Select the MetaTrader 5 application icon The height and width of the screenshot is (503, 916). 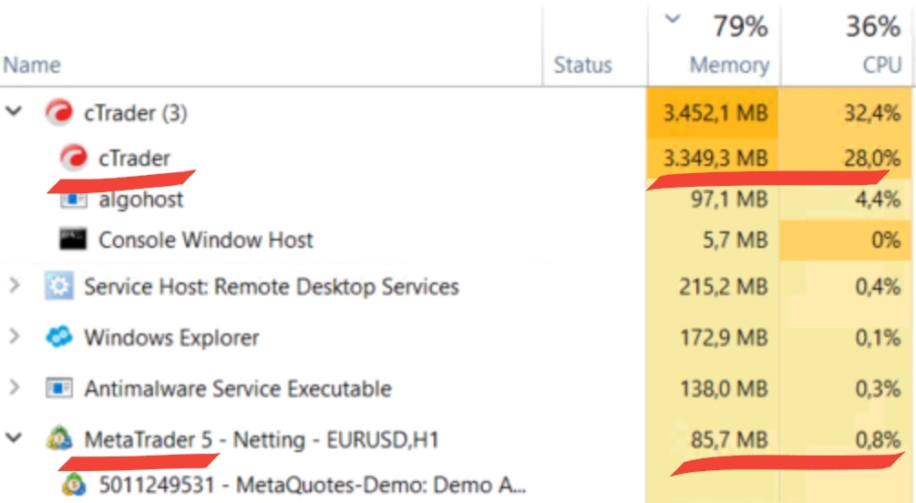[x=59, y=438]
